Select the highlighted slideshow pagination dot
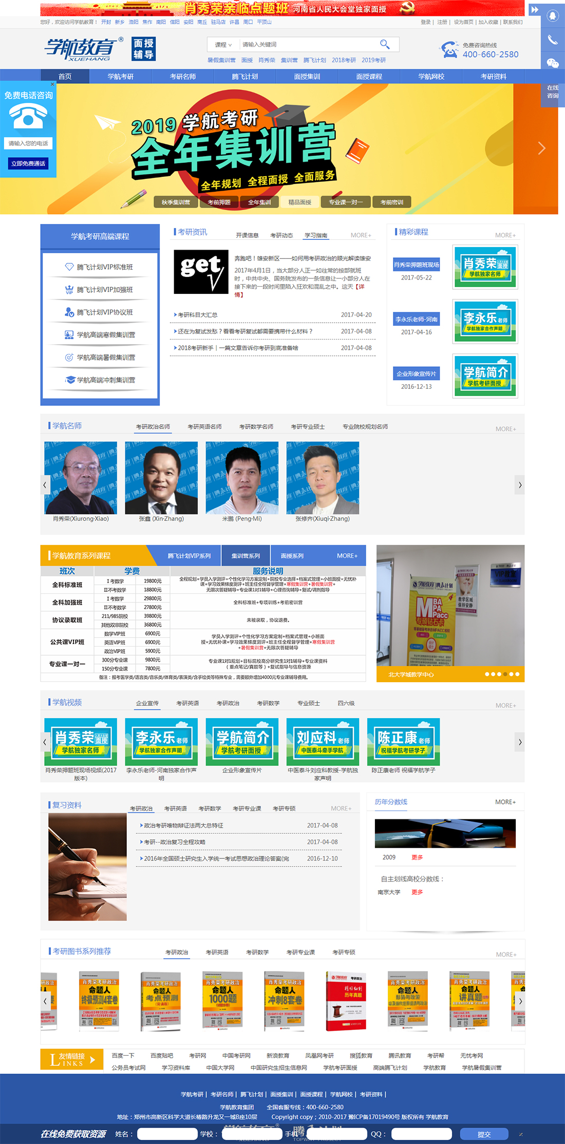This screenshot has height=1144, width=565. click(x=505, y=674)
